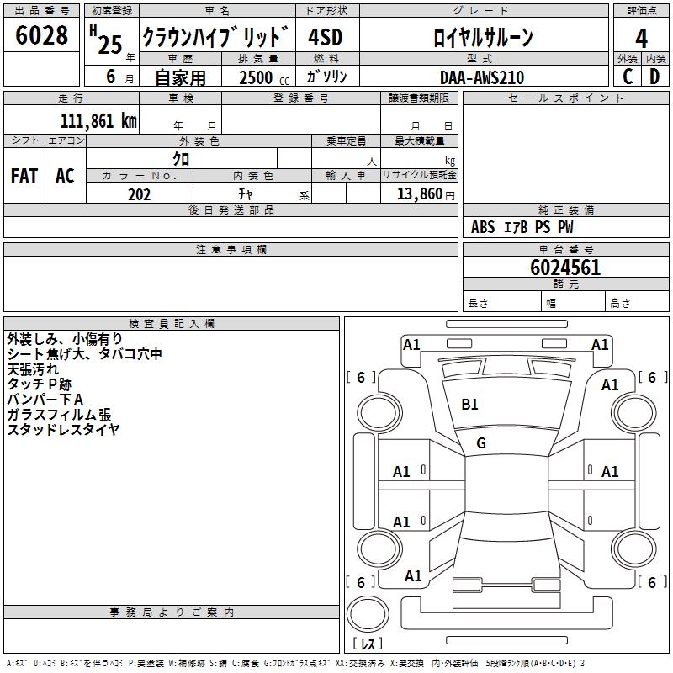Click the model code DAA-AWS210
The height and width of the screenshot is (673, 673).
[x=482, y=77]
